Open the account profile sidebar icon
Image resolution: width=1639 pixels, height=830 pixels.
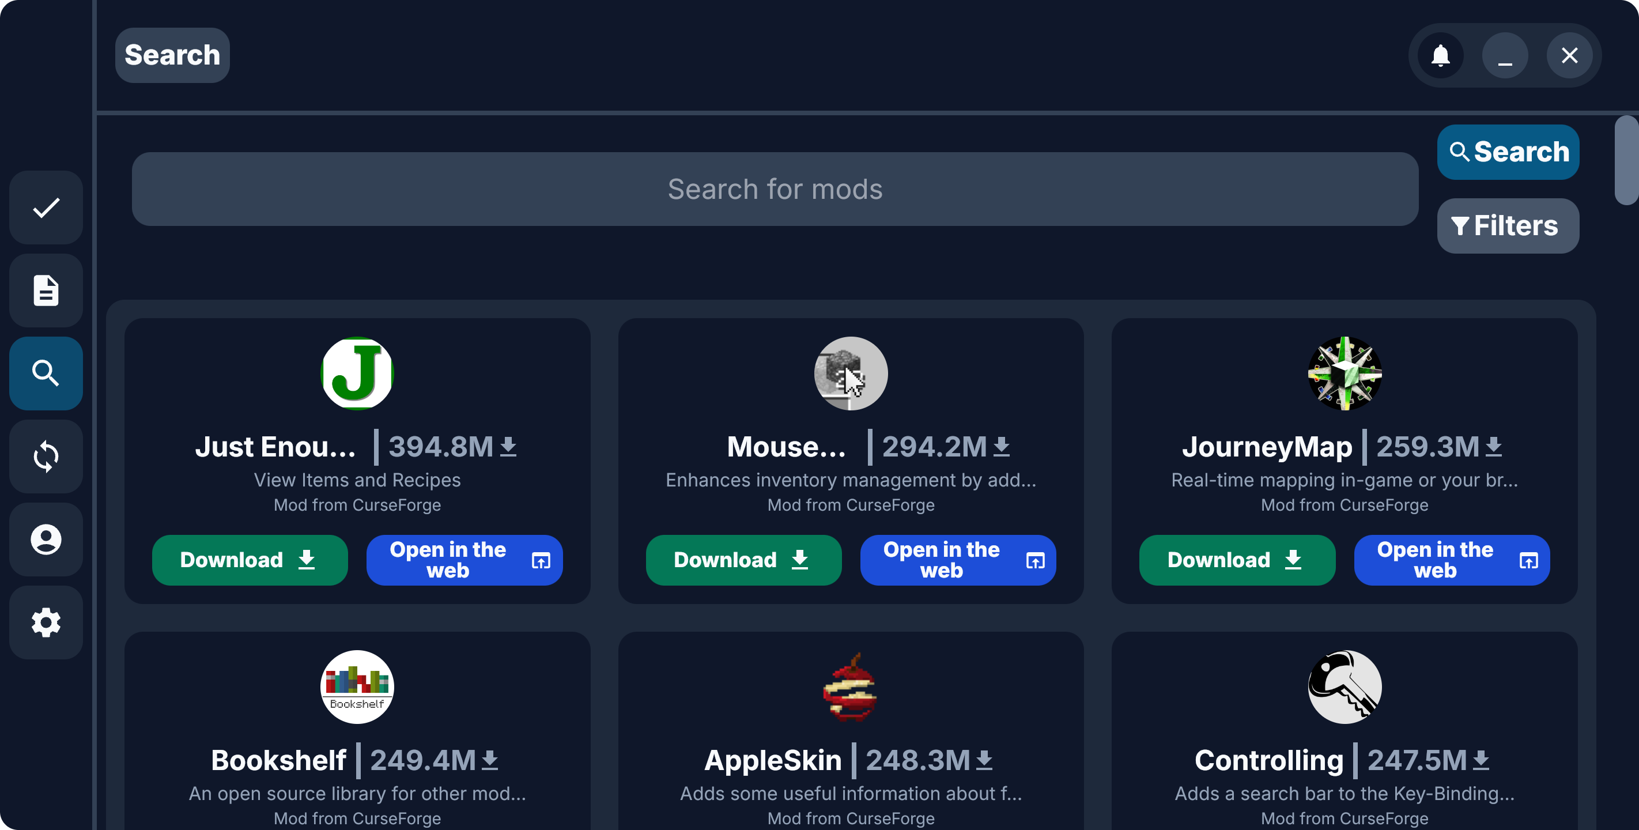[46, 539]
